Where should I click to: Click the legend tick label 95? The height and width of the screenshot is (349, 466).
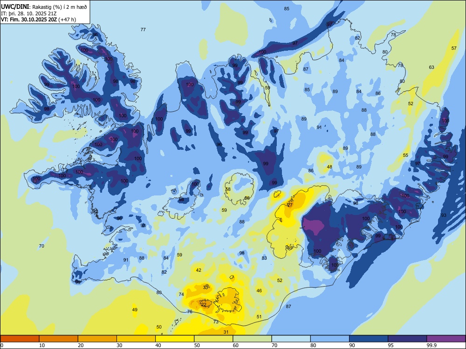pyautogui.click(x=391, y=345)
